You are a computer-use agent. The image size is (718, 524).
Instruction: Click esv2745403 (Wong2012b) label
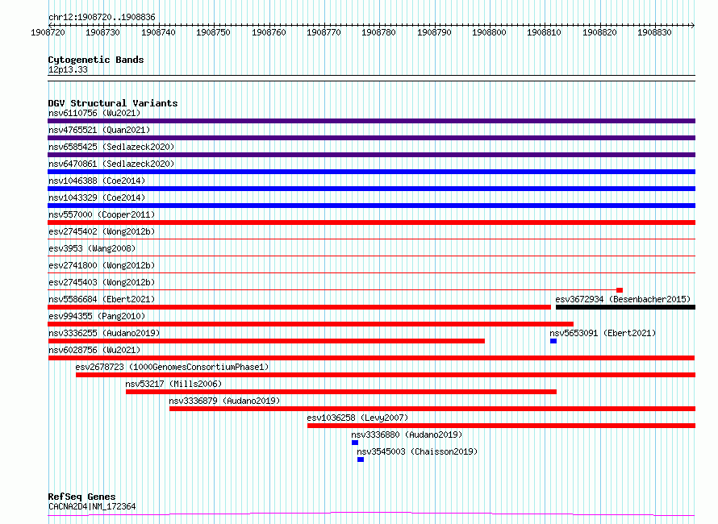tap(102, 282)
